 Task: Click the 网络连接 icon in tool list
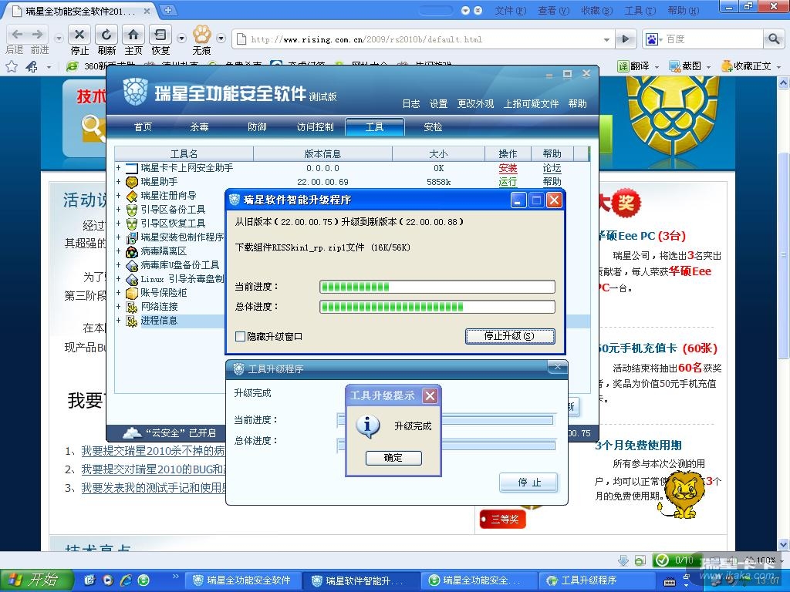[131, 307]
